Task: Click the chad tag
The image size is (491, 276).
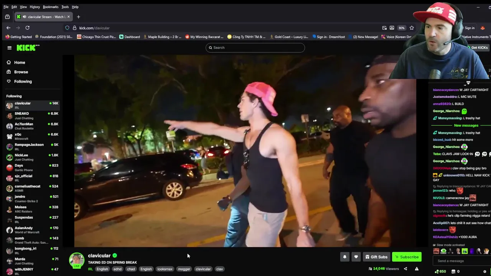Action: coord(131,269)
